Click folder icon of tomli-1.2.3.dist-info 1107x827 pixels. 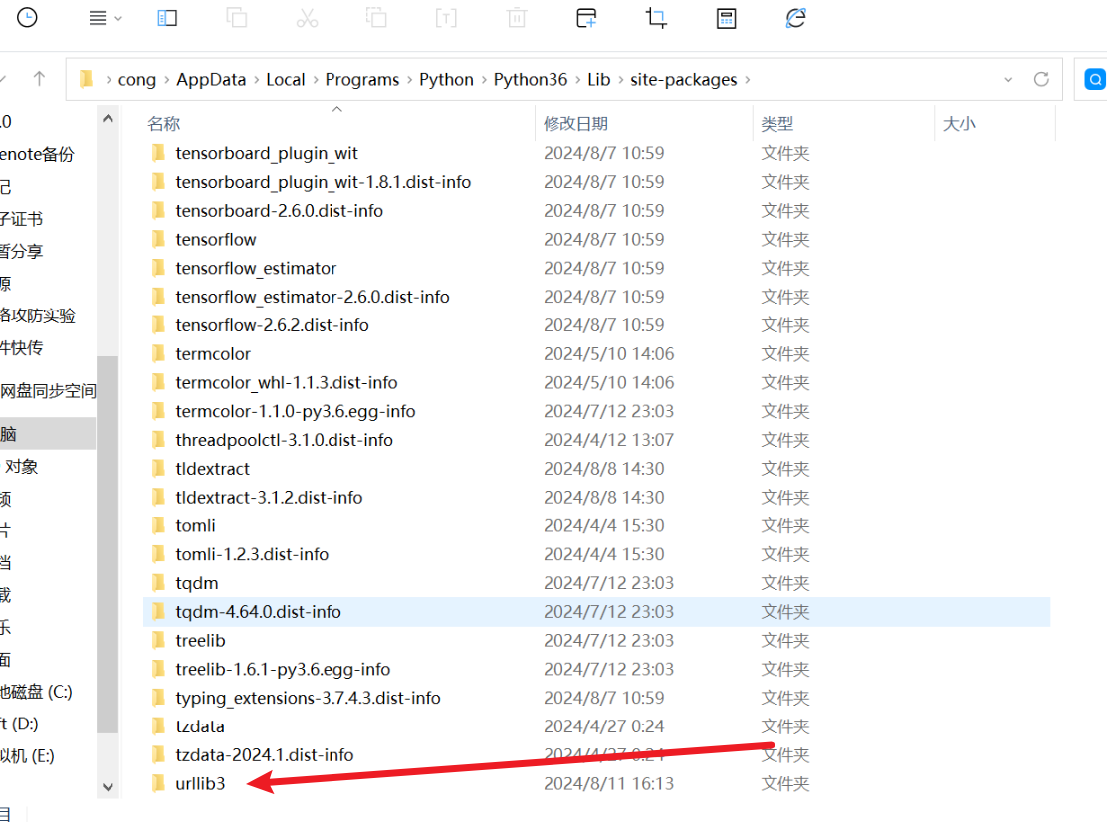tap(159, 554)
